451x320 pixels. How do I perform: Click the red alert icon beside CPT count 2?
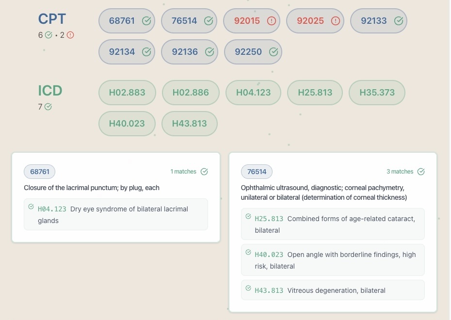70,35
